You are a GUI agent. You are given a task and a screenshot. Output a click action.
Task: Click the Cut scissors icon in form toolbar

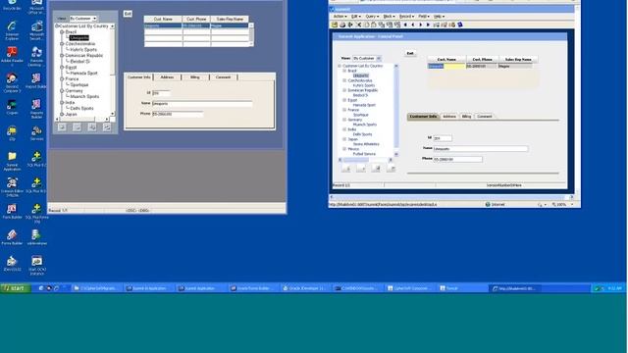tap(359, 25)
